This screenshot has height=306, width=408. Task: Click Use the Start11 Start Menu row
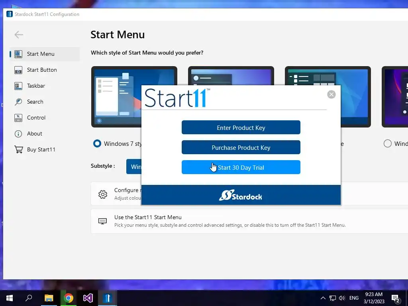(x=249, y=221)
